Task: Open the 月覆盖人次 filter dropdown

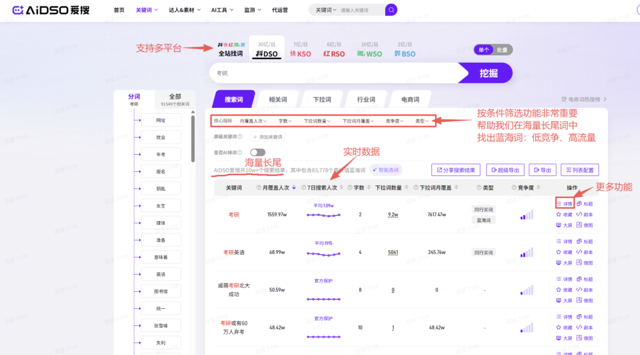Action: click(253, 121)
